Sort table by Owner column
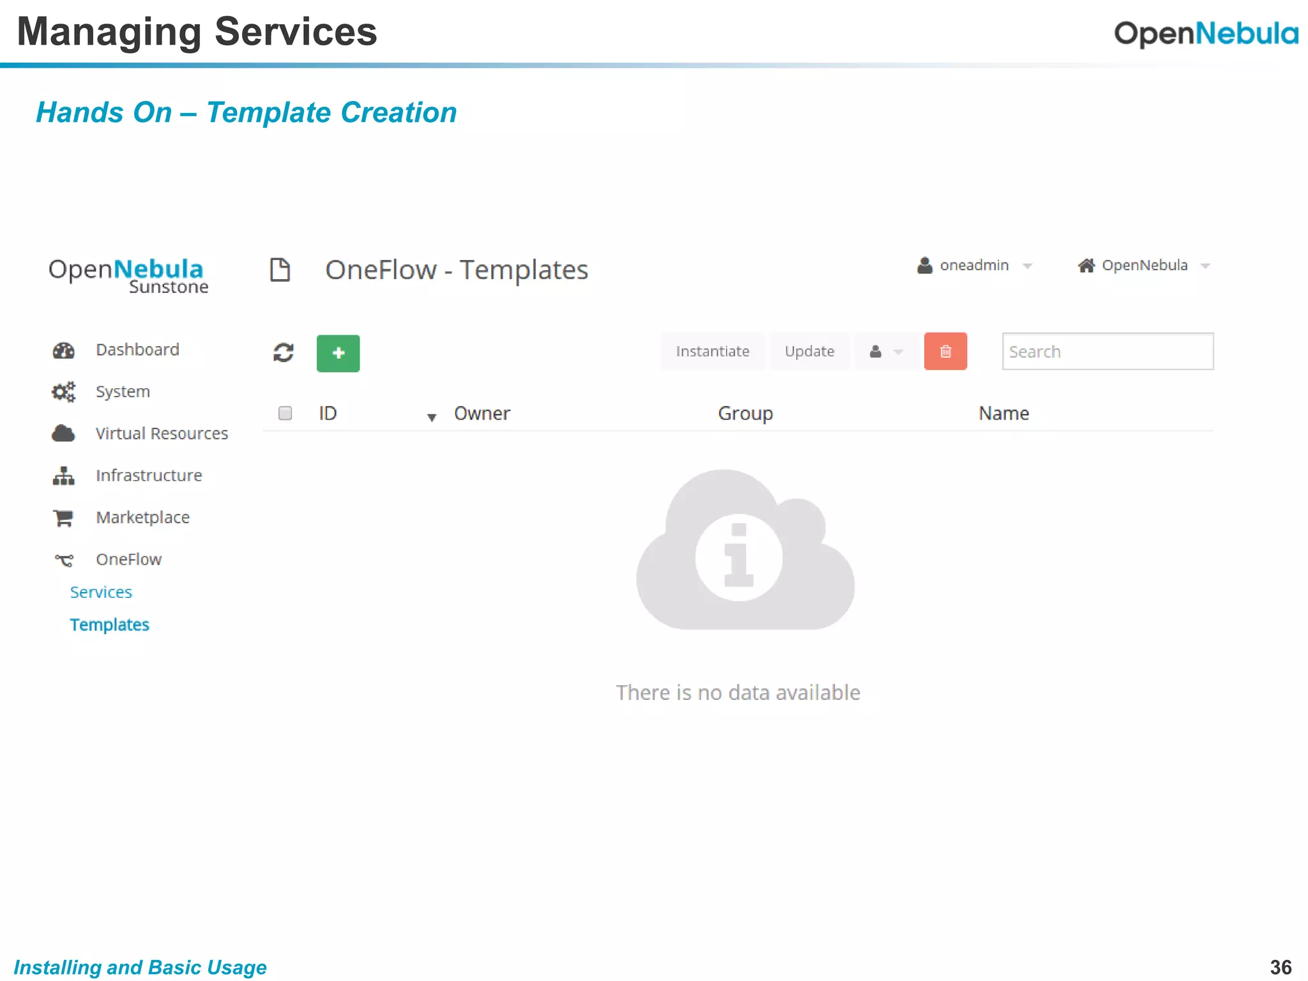Screen dimensions: 1308x981 pyautogui.click(x=482, y=413)
